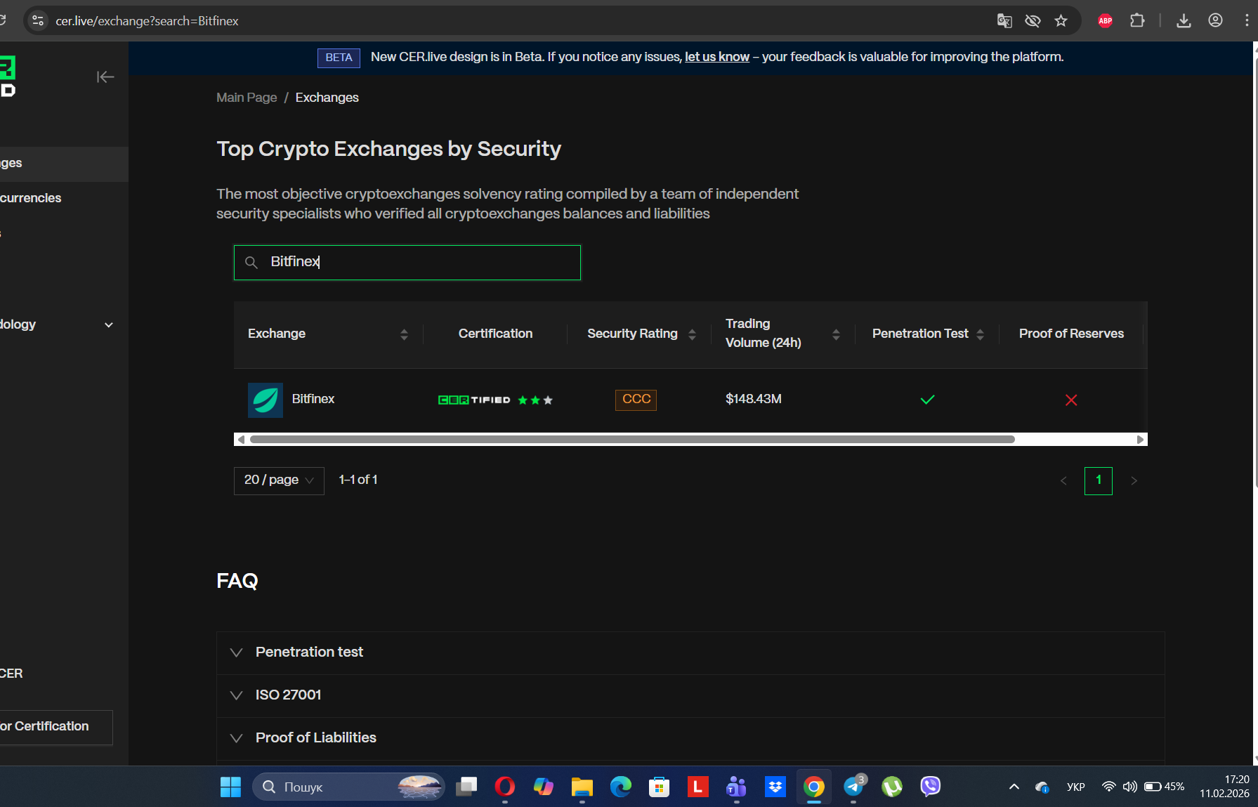Sort table by Trading Volume (24h) arrows
Viewport: 1258px width, 807px height.
coord(836,334)
